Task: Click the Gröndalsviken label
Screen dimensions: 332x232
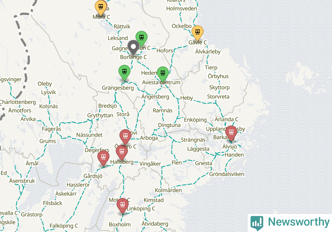Action: (x=227, y=174)
